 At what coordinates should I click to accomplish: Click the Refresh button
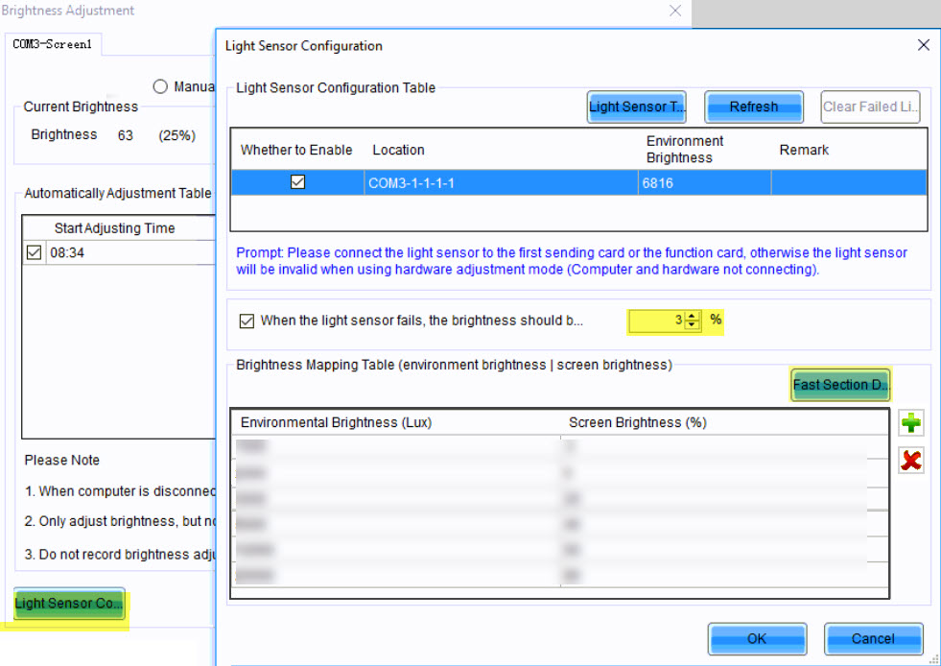tap(753, 107)
